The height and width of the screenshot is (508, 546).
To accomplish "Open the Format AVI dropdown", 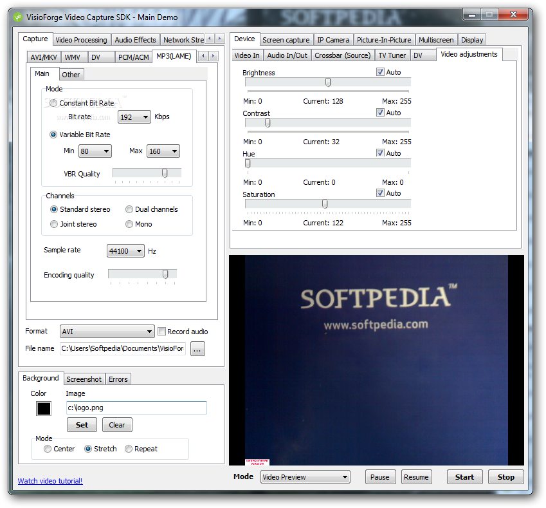I will pyautogui.click(x=107, y=331).
